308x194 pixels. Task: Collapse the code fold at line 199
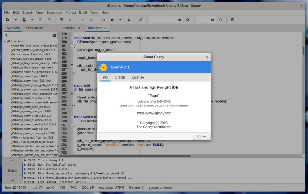(x=72, y=117)
